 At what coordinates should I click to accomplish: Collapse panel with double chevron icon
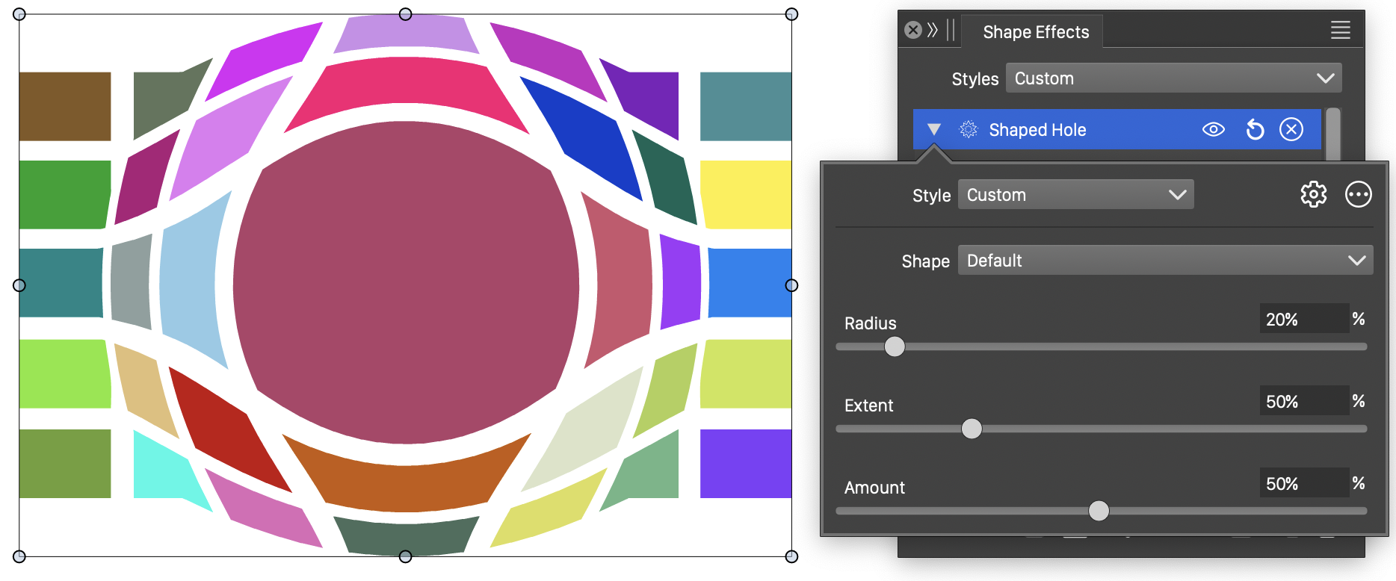(x=933, y=30)
